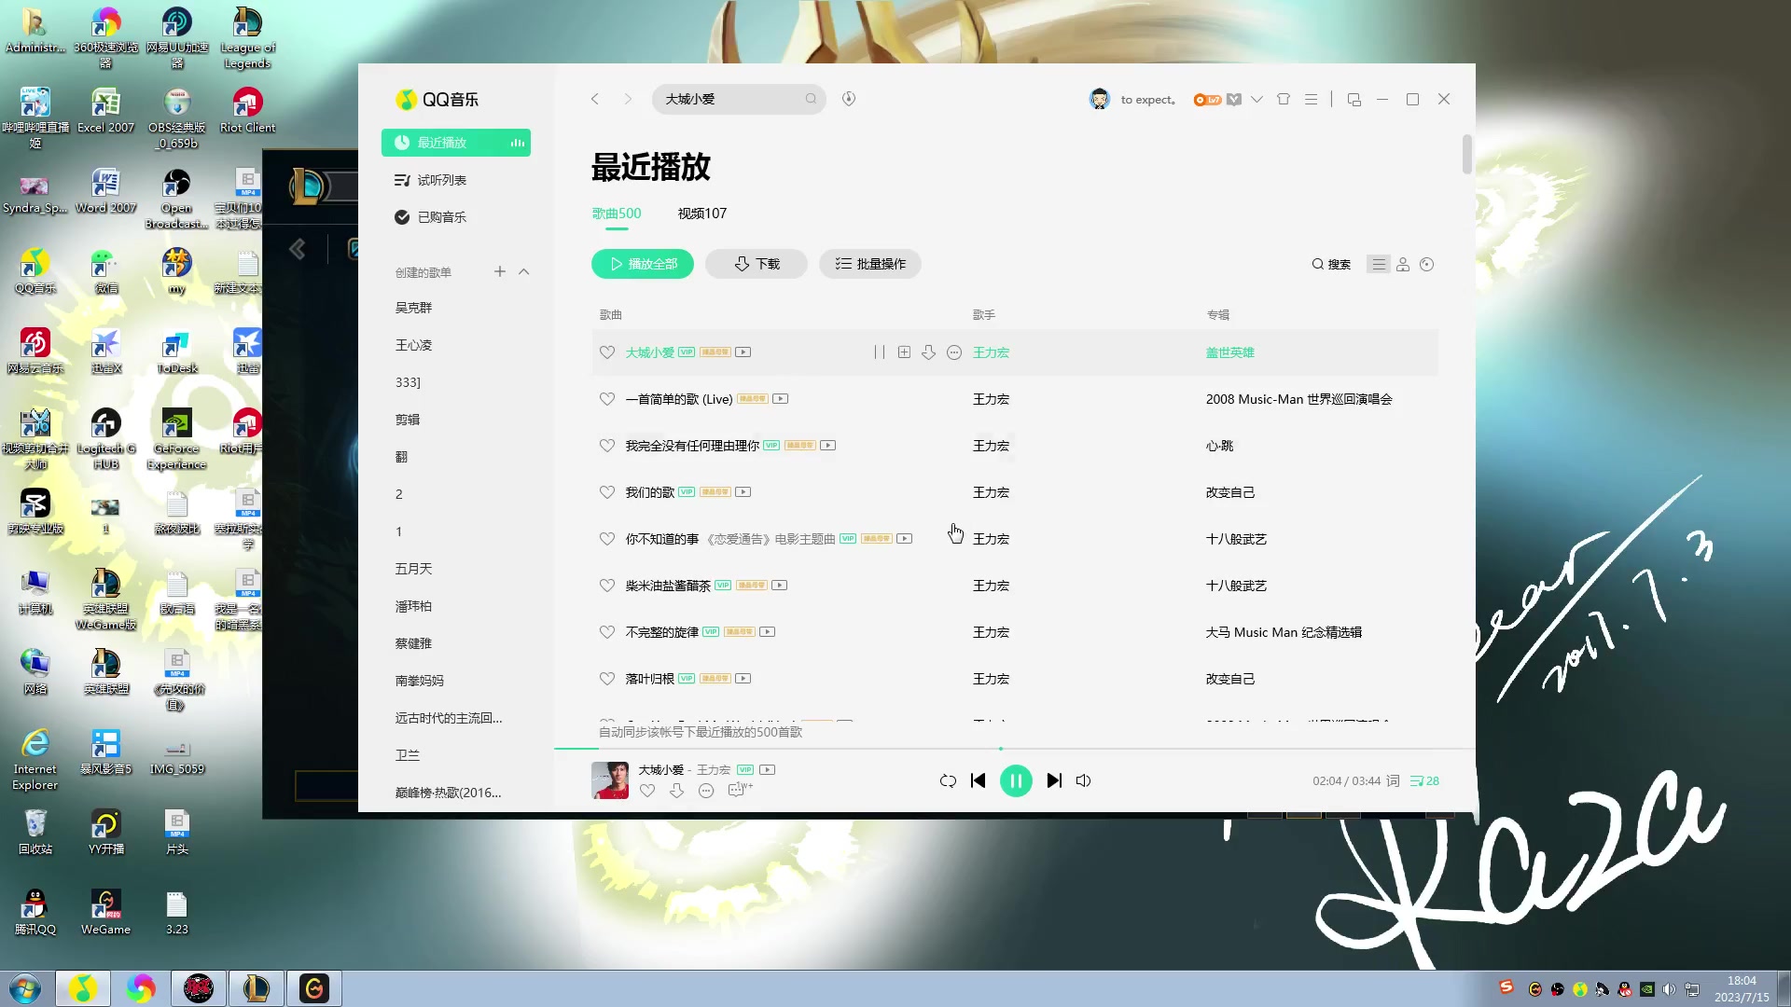Screen dimensions: 1791x1007
Task: Like the song 不完整的旋律
Action: 607,632
